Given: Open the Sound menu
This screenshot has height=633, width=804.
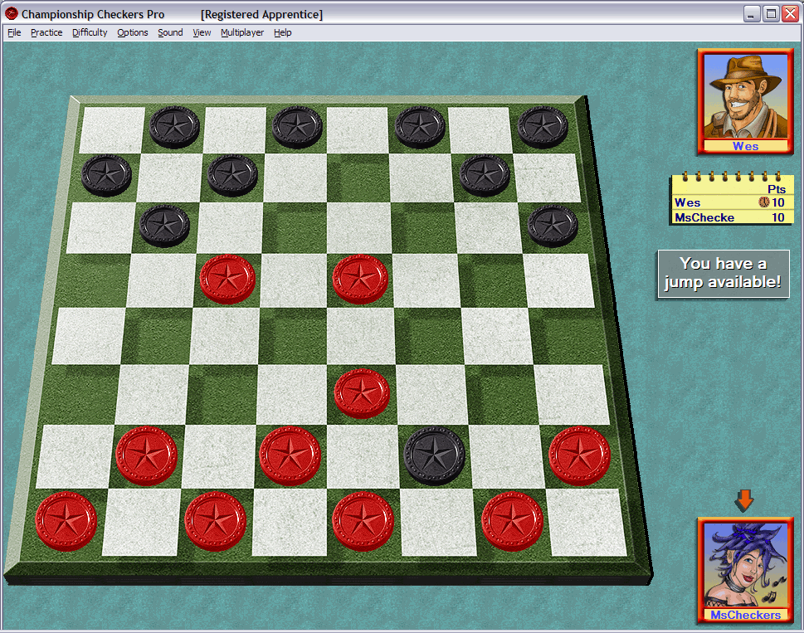Looking at the screenshot, I should click(170, 32).
